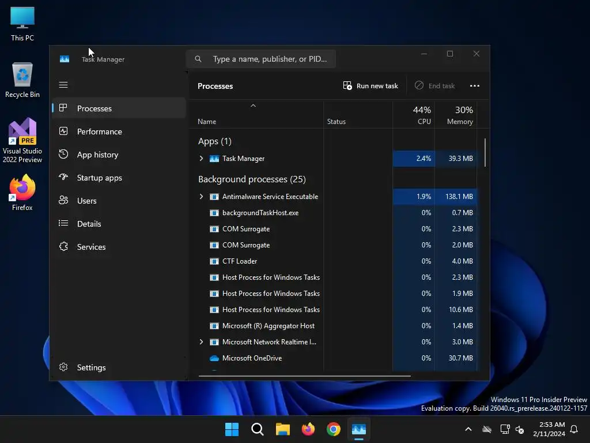Click the End task circle icon
The height and width of the screenshot is (443, 590).
(x=419, y=85)
